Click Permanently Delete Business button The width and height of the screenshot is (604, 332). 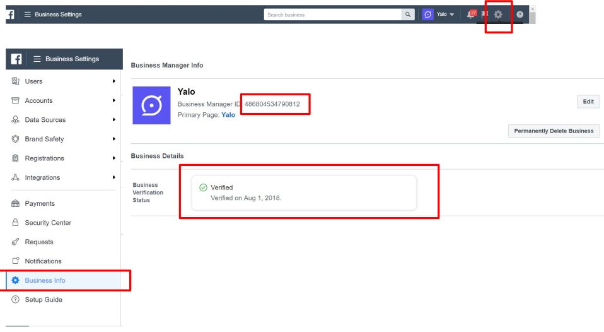[x=554, y=131]
